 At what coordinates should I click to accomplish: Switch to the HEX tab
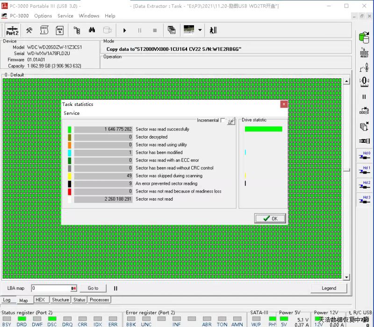point(40,300)
